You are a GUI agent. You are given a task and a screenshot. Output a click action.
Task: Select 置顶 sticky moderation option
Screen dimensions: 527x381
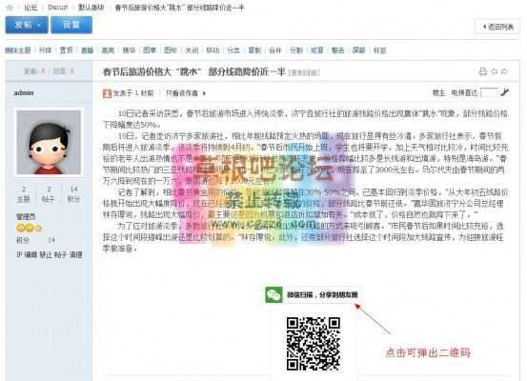66,50
